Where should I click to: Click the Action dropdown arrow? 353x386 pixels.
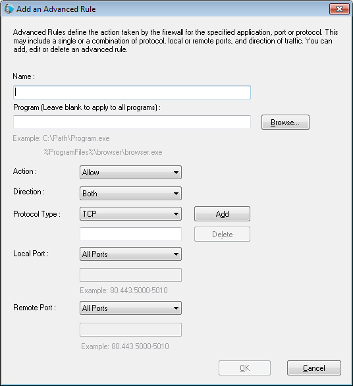176,173
